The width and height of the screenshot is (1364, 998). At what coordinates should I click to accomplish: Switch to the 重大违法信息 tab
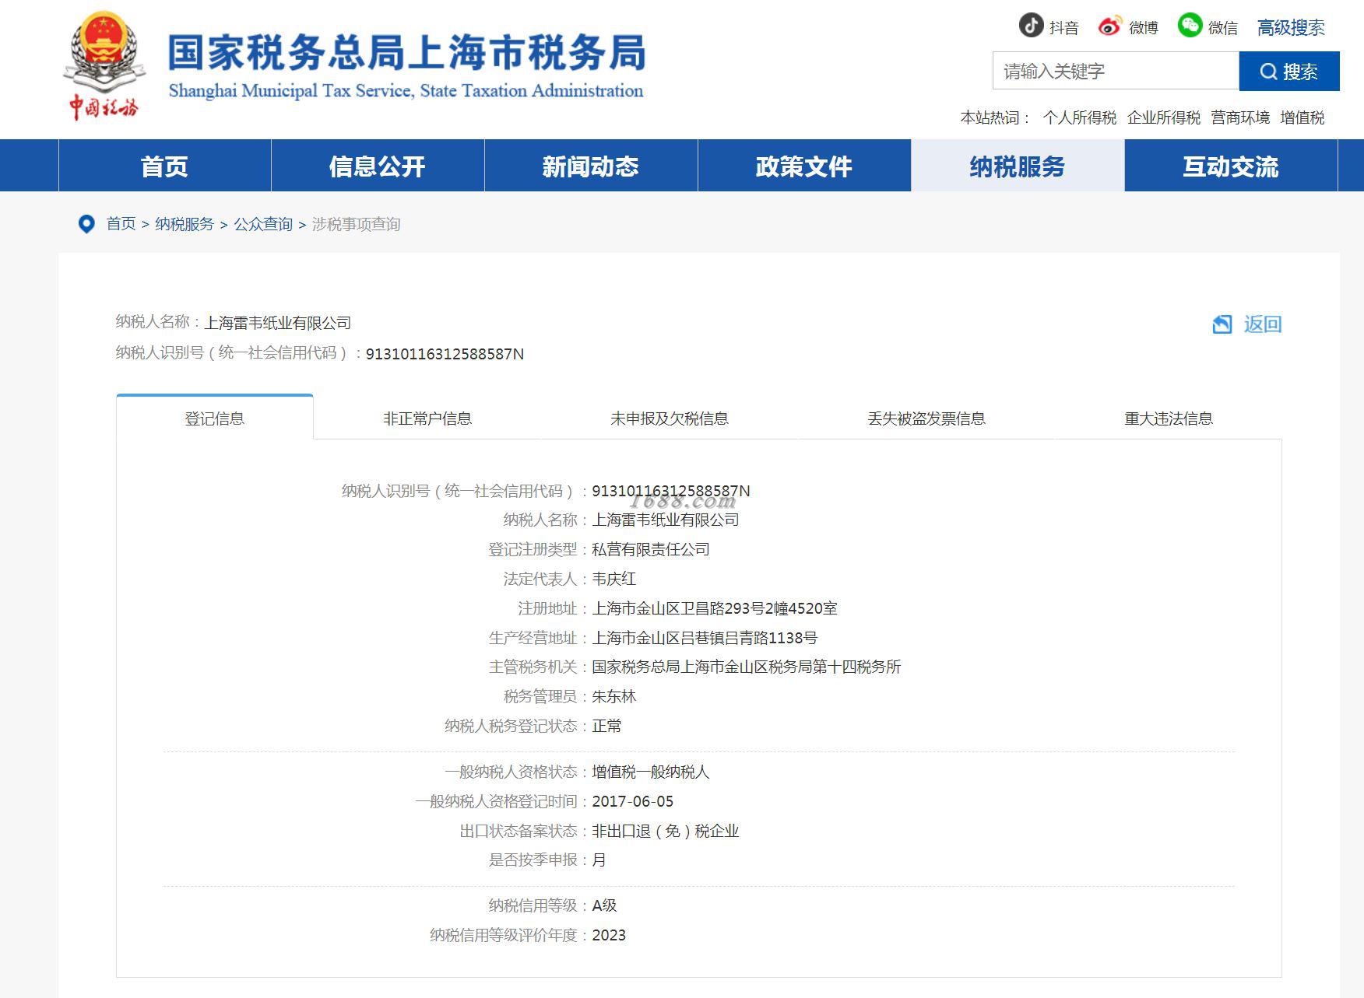1169,418
